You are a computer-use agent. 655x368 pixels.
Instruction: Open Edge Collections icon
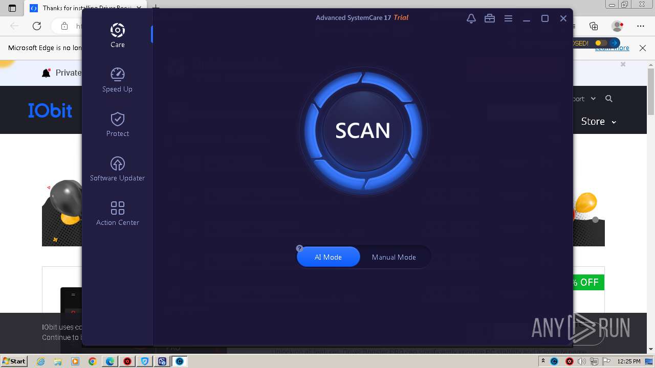pos(594,26)
